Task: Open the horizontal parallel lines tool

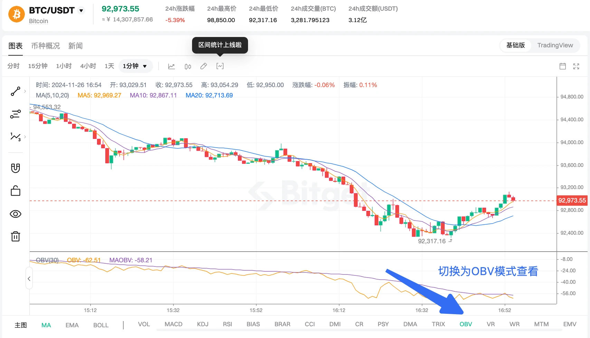Action: pyautogui.click(x=16, y=114)
